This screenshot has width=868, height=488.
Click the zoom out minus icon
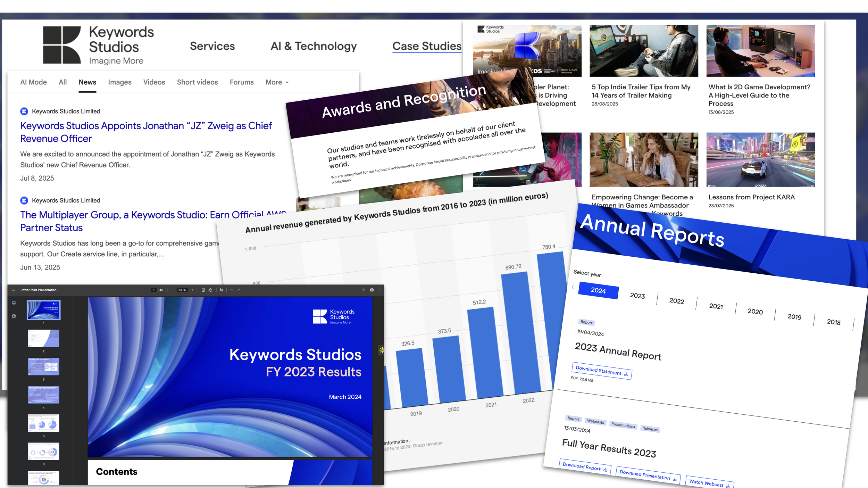172,290
